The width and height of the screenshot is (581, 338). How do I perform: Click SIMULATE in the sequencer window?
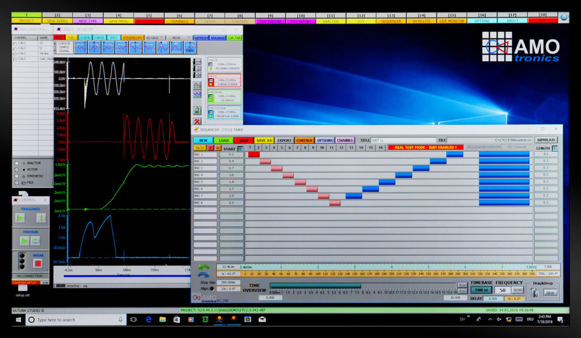coord(546,140)
